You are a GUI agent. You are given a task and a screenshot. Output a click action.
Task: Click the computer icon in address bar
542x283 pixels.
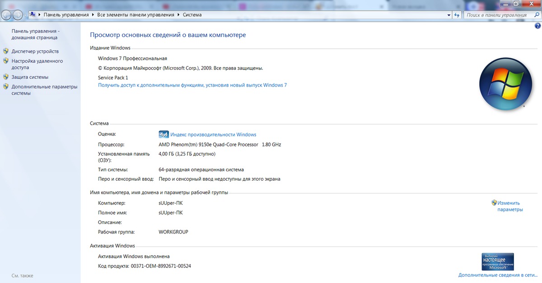point(33,14)
